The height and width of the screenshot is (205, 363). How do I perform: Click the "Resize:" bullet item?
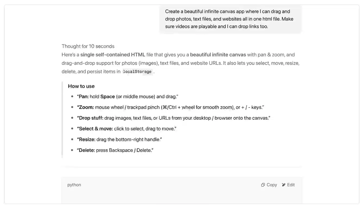[119, 140]
